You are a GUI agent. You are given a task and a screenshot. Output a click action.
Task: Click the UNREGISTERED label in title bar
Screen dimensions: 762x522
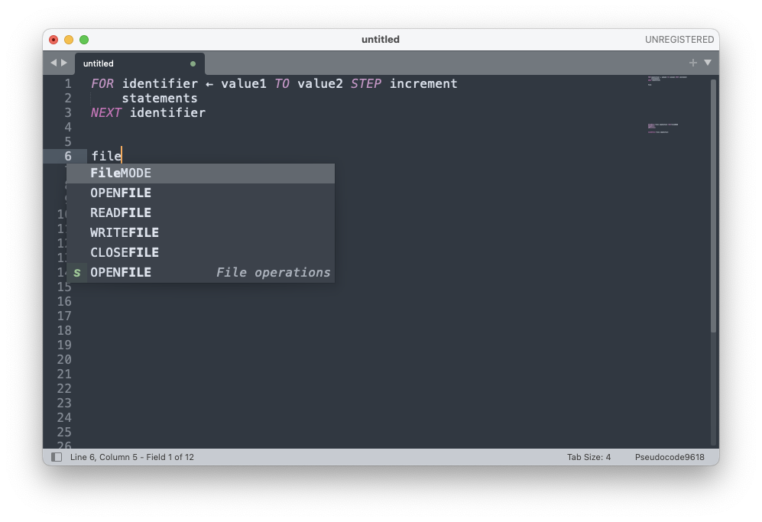point(679,40)
